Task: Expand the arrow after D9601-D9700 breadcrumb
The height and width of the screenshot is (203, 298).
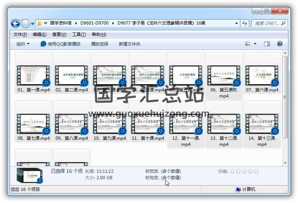Action: pos(113,23)
